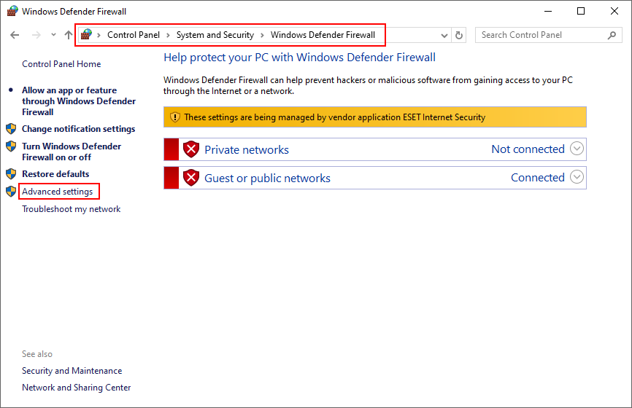Expand the Guest or public networks chevron
This screenshot has height=408, width=632.
point(577,176)
